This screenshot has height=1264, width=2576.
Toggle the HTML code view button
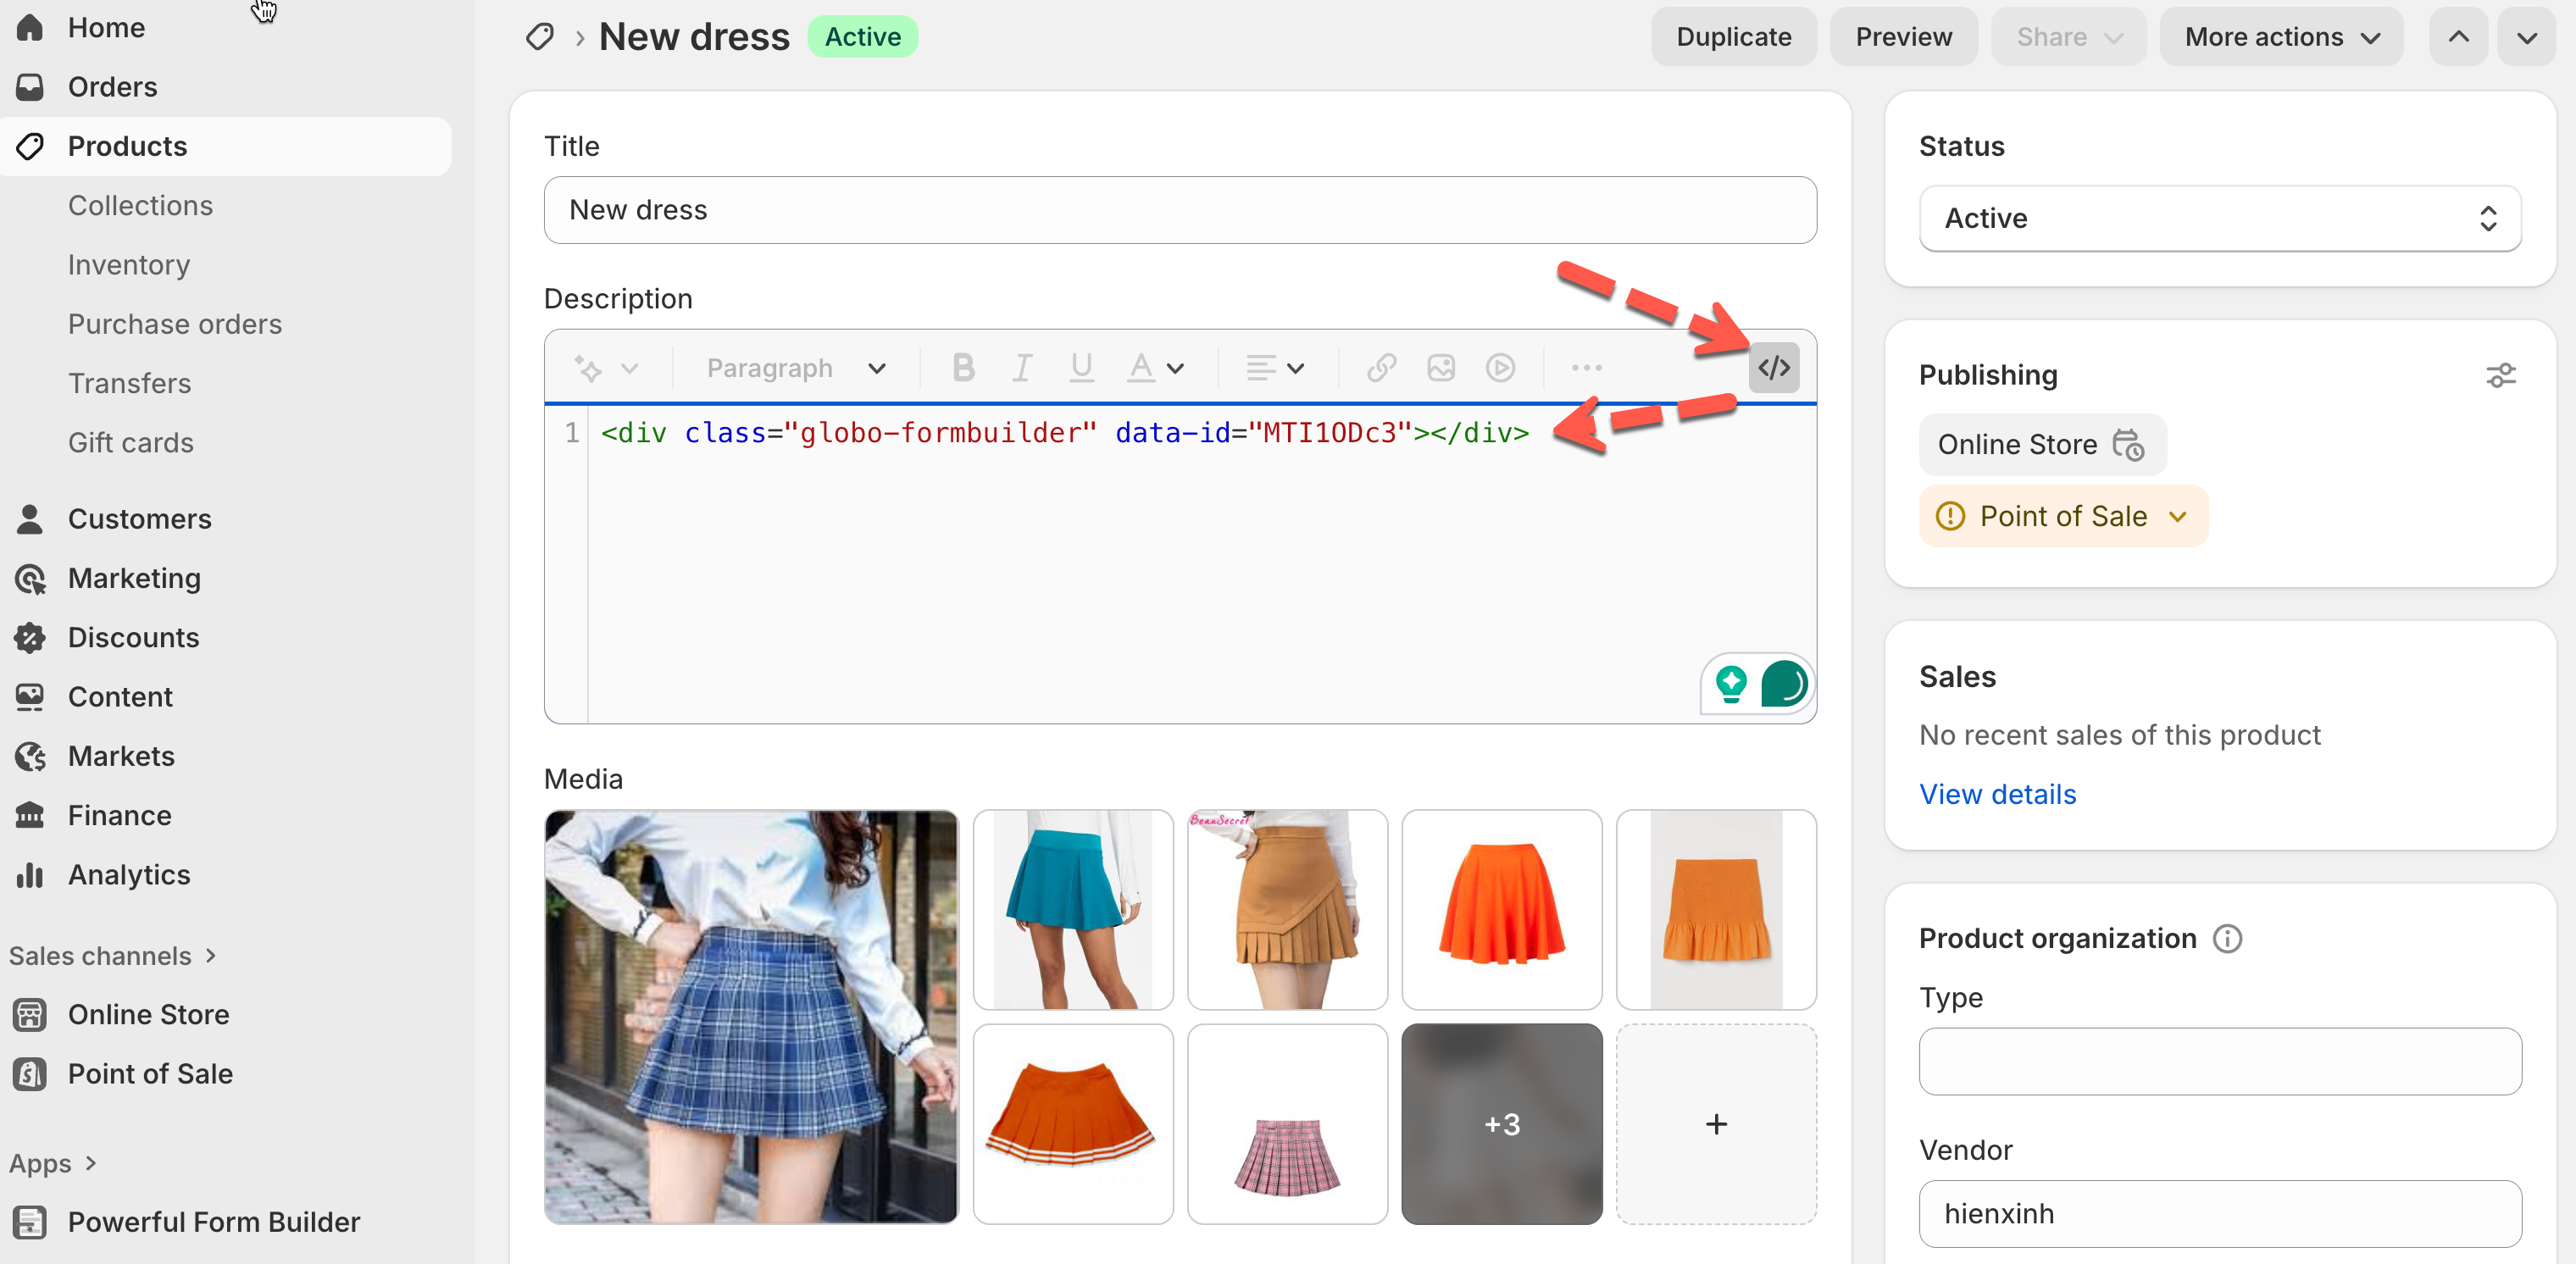[x=1773, y=368]
